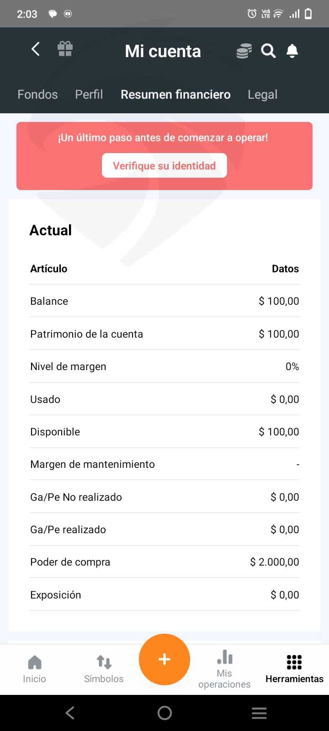This screenshot has width=329, height=731.
Task: Tap the Balance row
Action: [x=164, y=301]
